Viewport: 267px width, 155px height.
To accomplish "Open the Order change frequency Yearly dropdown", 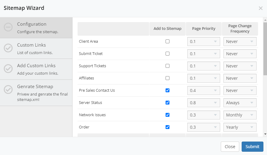I will (240, 127).
